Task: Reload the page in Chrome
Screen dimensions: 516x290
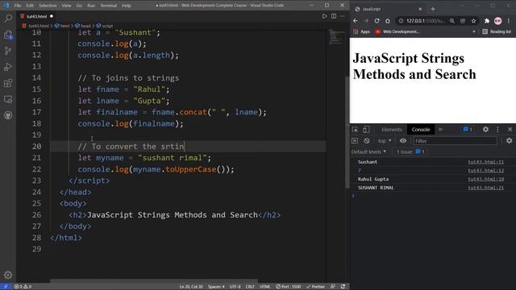Action: (377, 21)
